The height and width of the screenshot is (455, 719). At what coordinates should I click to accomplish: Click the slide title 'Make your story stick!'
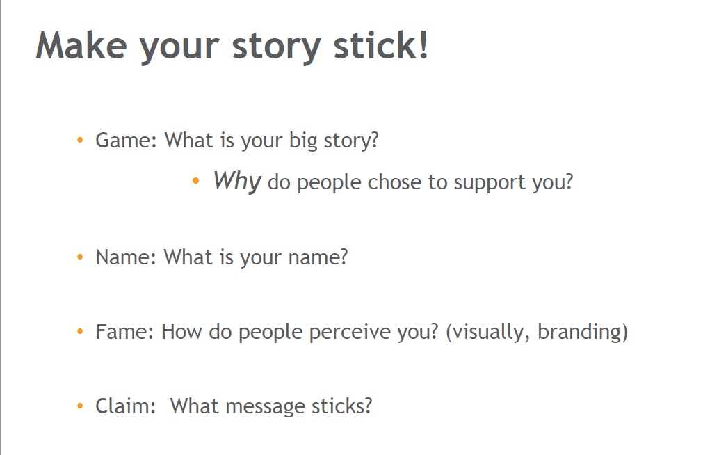232,47
